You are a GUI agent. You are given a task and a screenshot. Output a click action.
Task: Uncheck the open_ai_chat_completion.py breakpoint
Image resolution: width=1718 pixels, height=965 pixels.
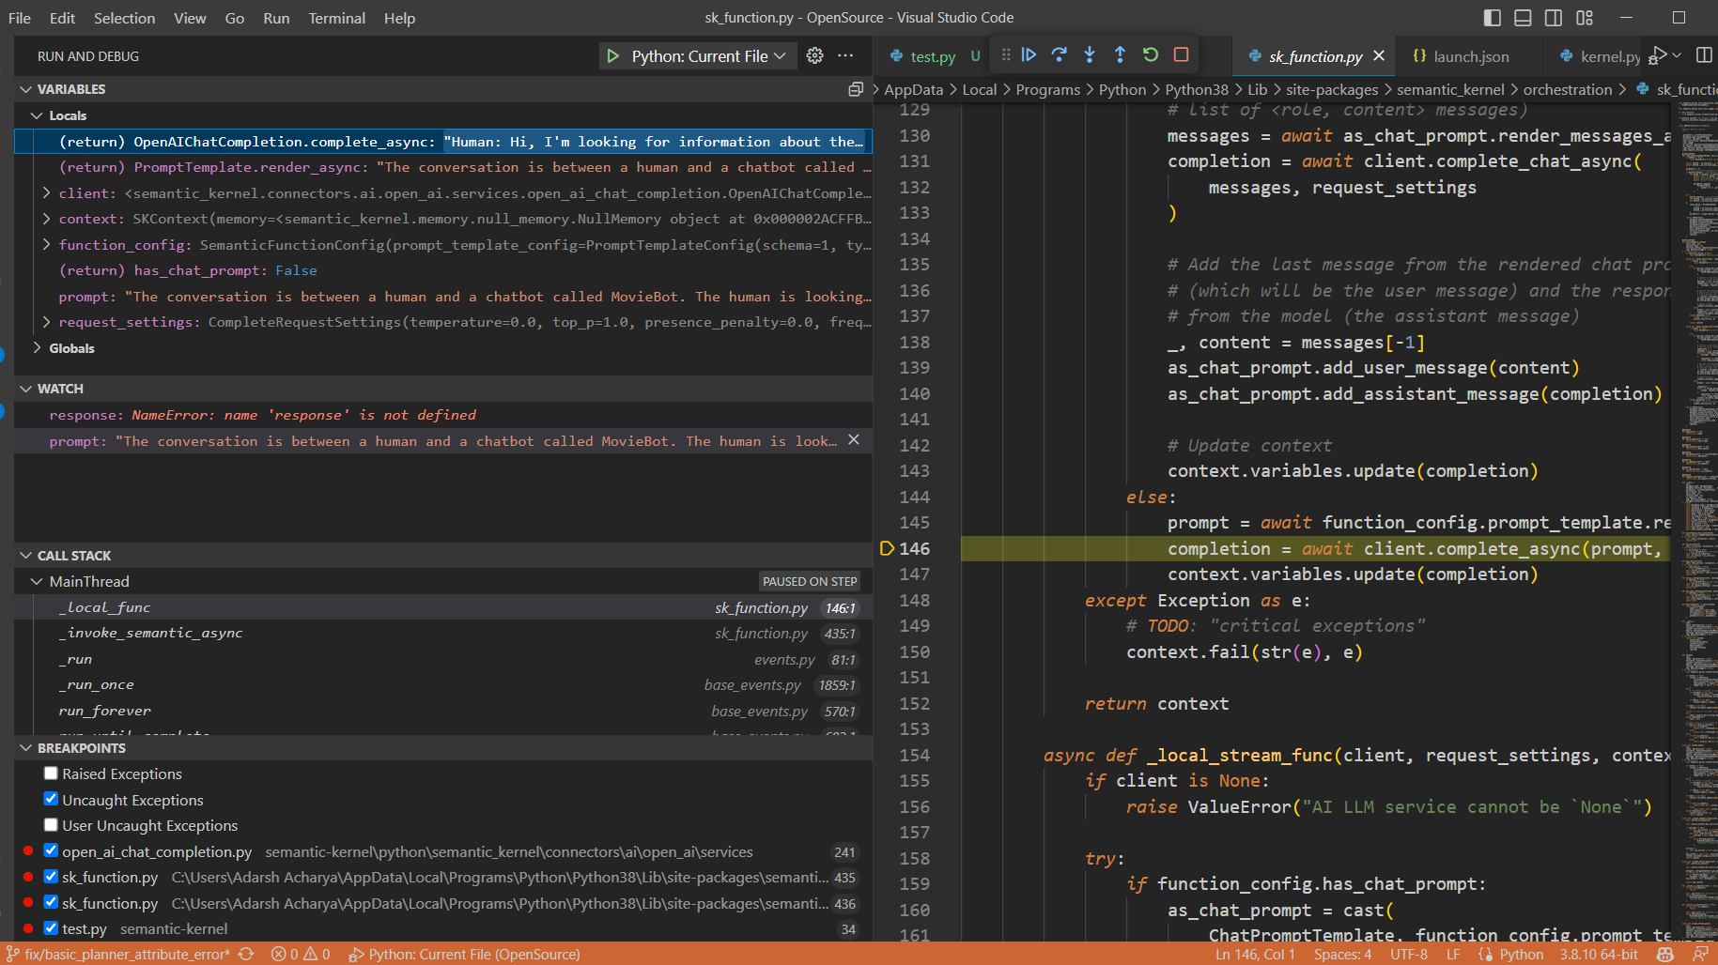(51, 850)
